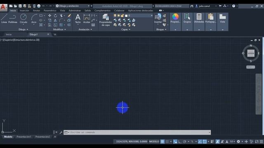Switch to the Anotar ribbon tab
Image resolution: width=264 pixels, height=148 pixels.
pyautogui.click(x=36, y=10)
